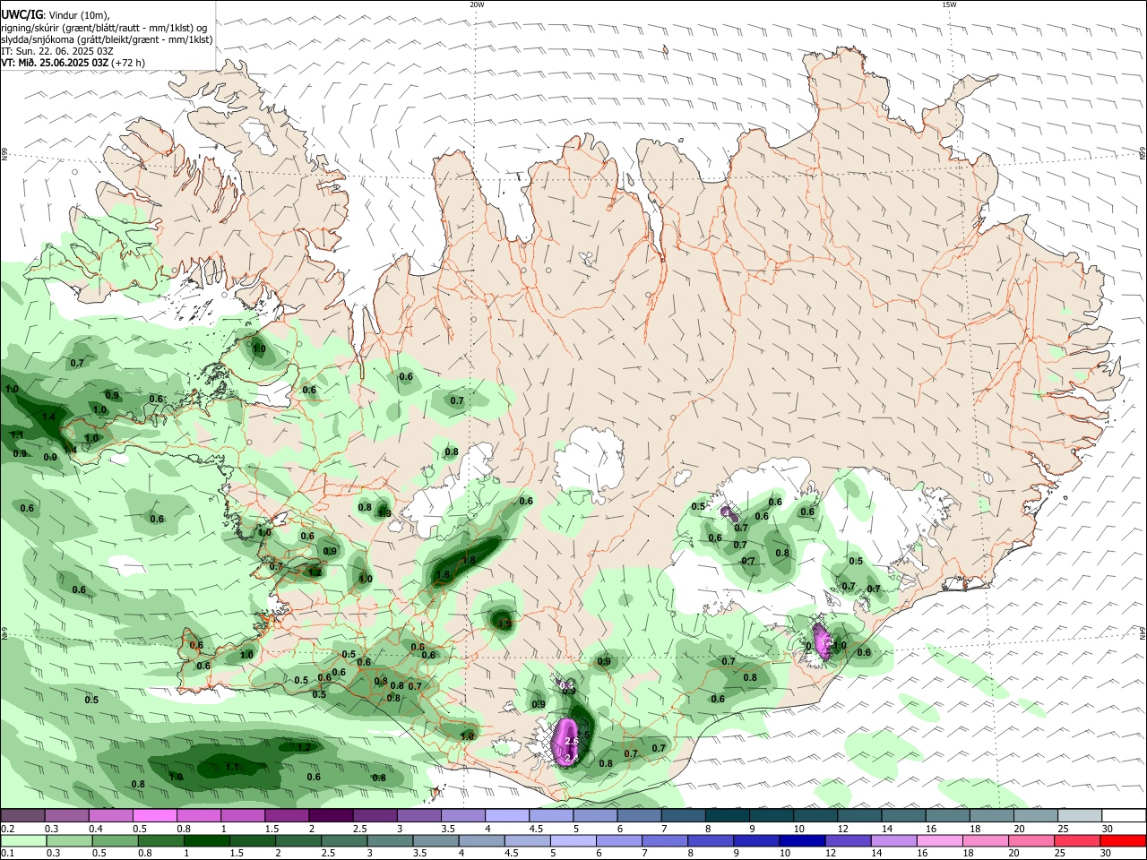Click the '0.1' label under the lower scale
The image size is (1147, 860).
pos(7,854)
